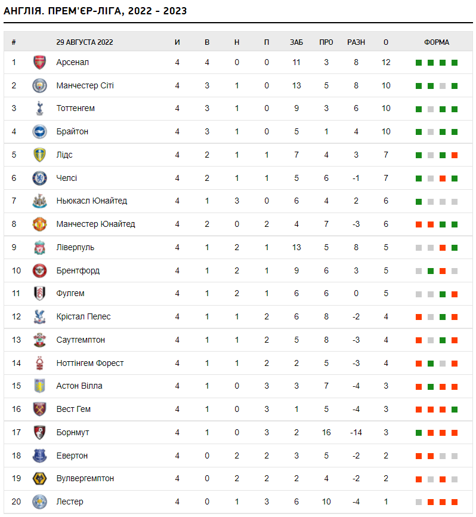476x517 pixels.
Task: Click the Leicester fox crest icon
Action: coord(39,501)
